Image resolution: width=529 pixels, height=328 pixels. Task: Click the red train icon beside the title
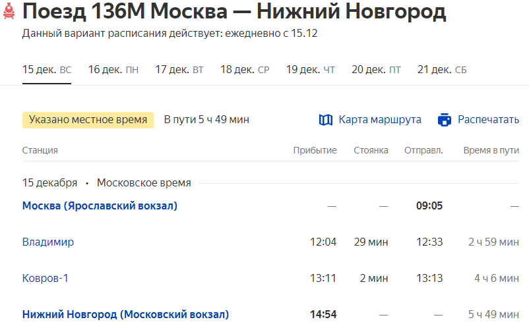(x=8, y=11)
